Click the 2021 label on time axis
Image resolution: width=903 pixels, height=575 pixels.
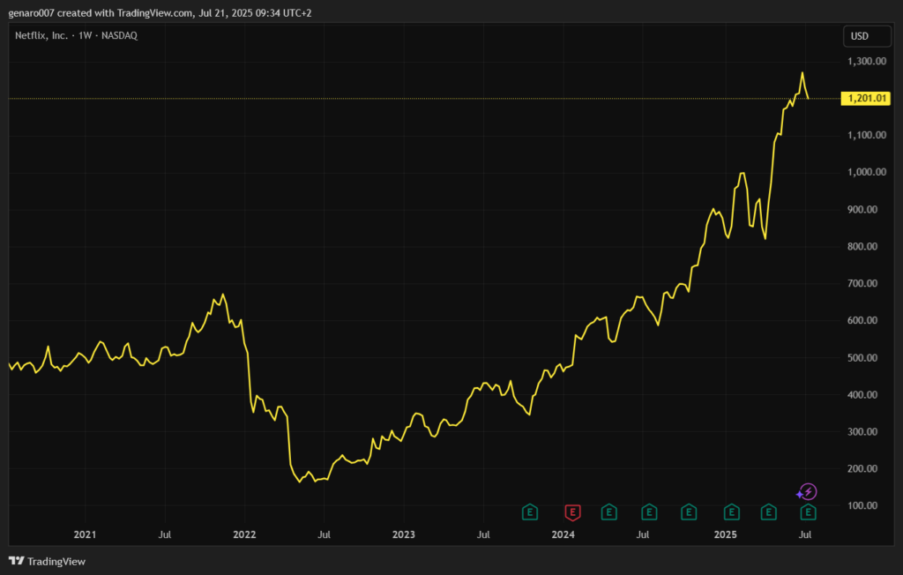tap(85, 534)
